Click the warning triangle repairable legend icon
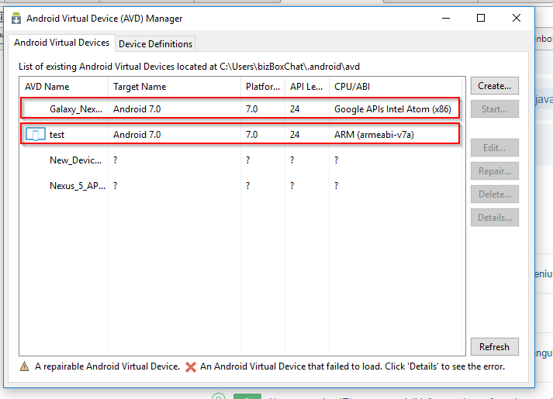Image resolution: width=553 pixels, height=399 pixels. coord(24,366)
